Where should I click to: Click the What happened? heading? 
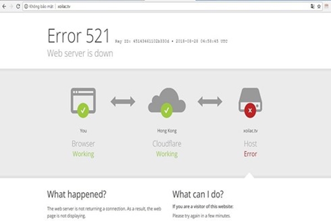pyautogui.click(x=77, y=194)
